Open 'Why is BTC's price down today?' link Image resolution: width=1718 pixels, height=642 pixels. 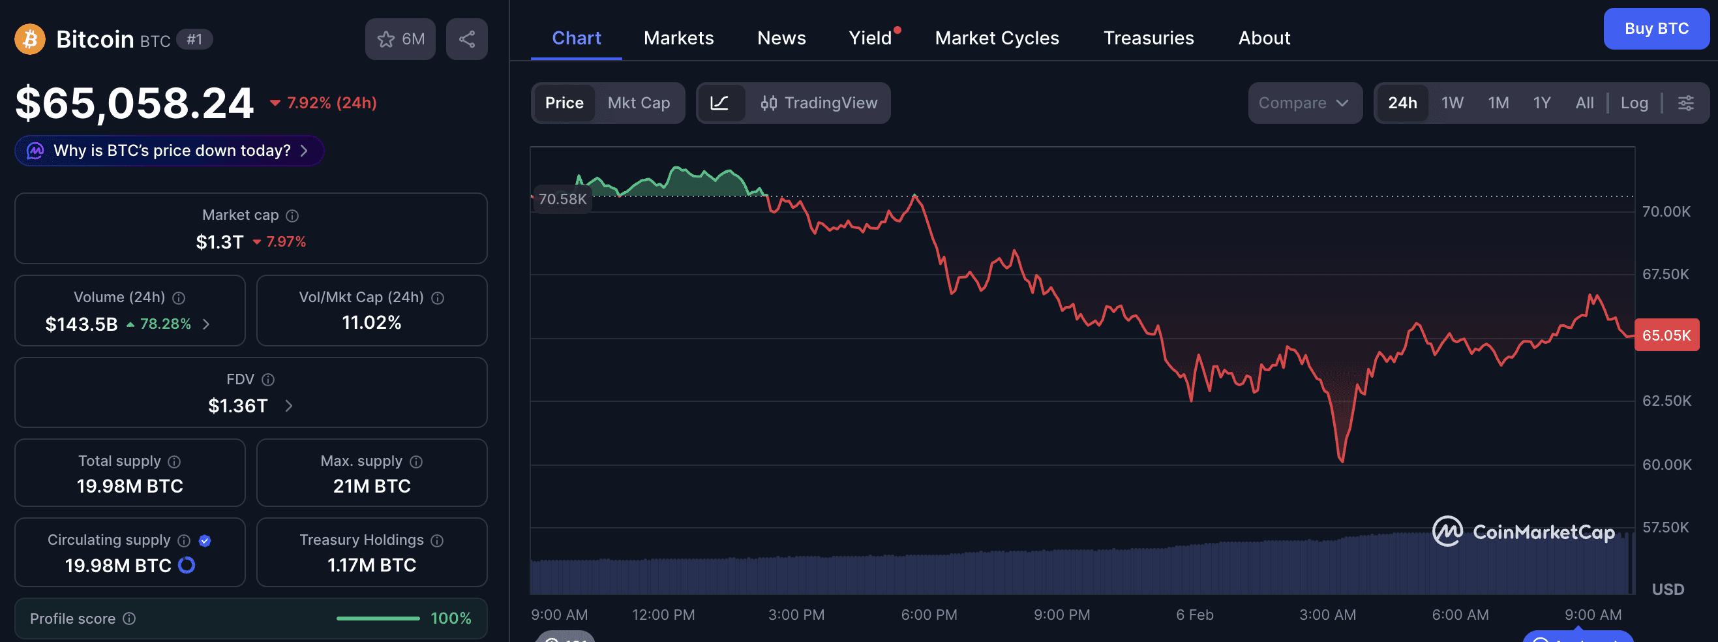[x=168, y=151]
